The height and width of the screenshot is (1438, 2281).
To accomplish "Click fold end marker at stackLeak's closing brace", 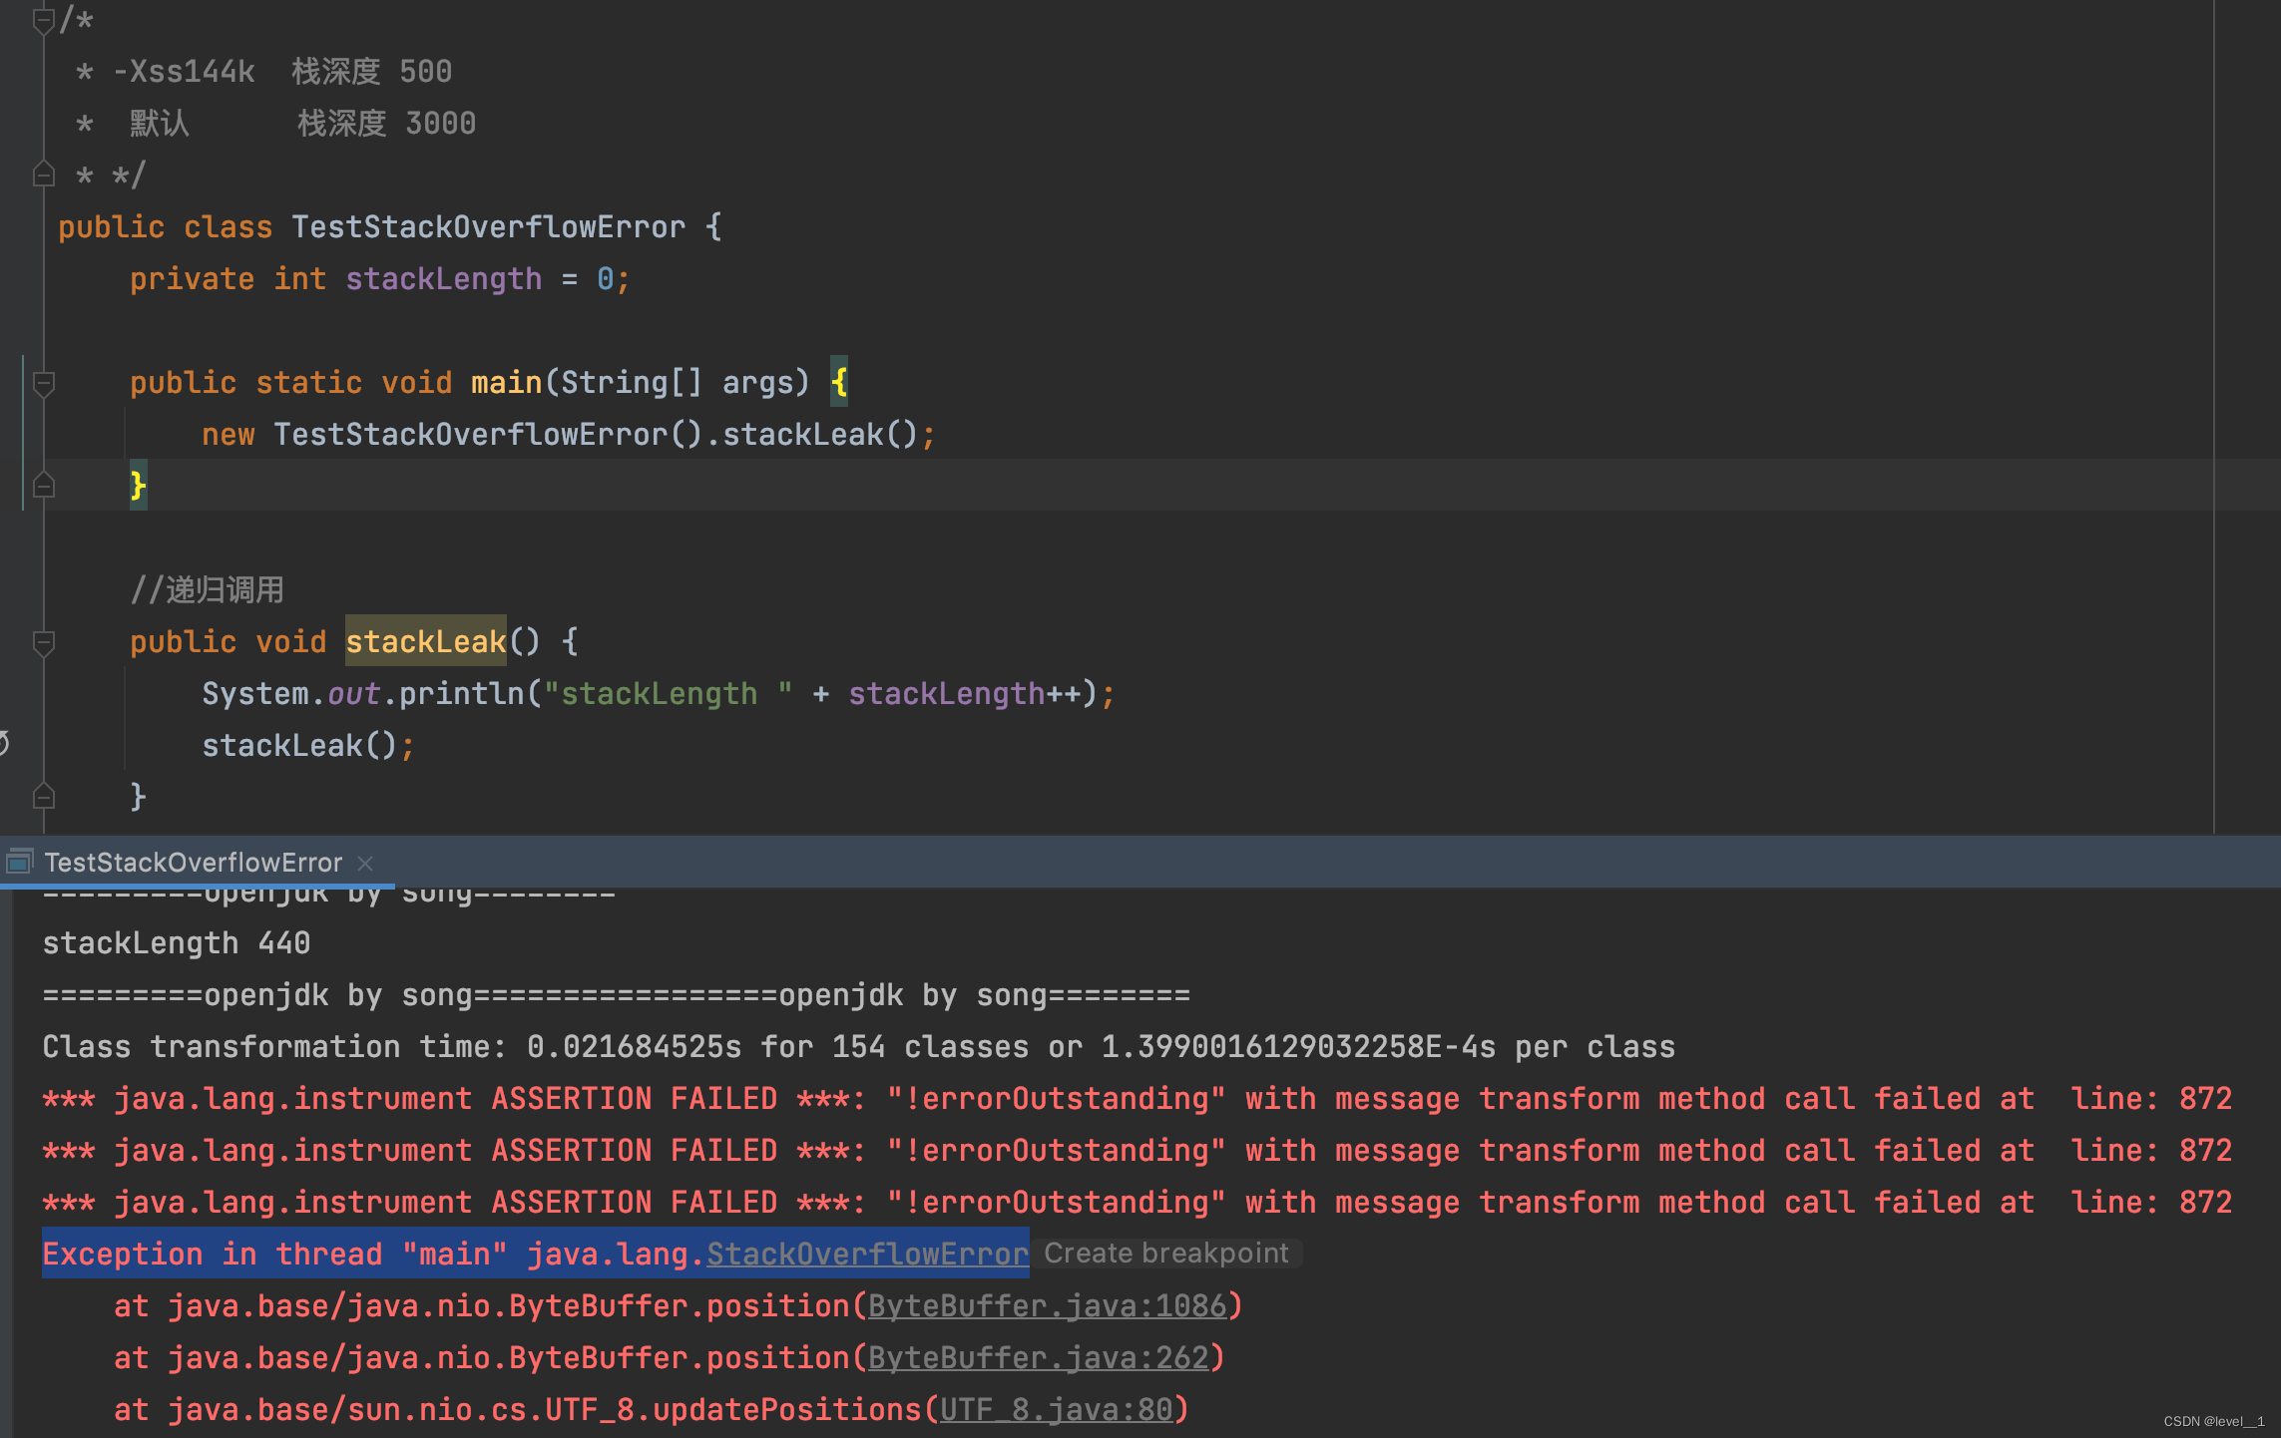I will pyautogui.click(x=43, y=796).
